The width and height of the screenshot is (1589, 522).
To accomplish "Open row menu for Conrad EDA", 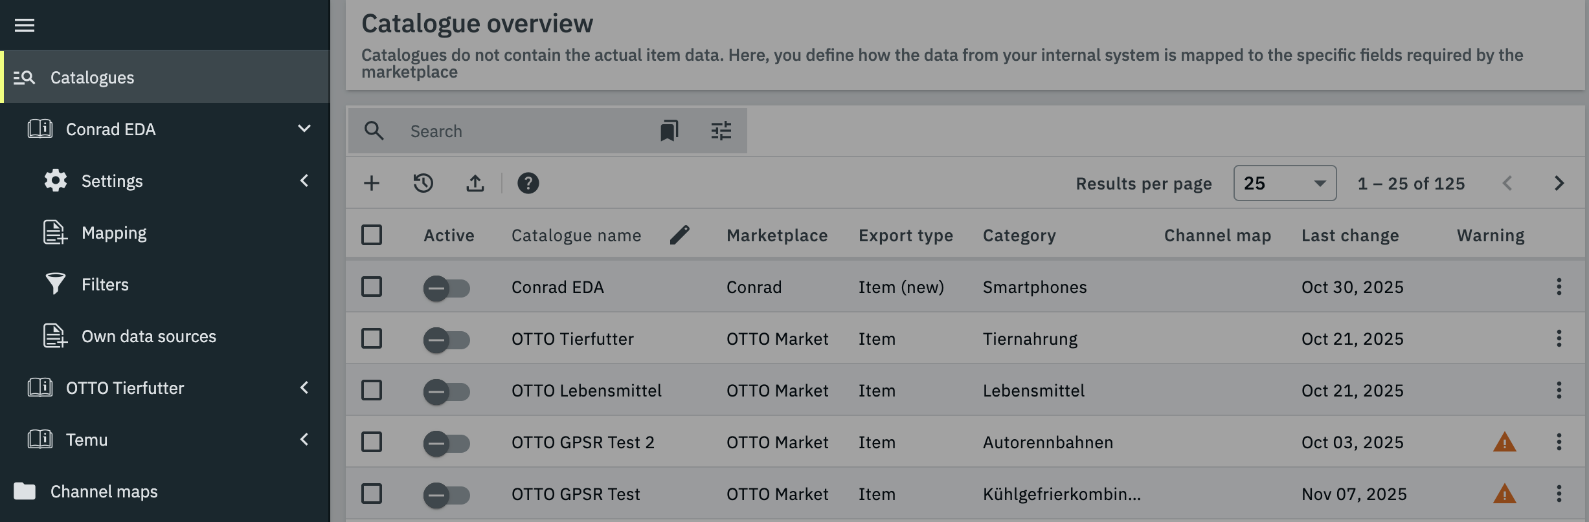I will coord(1559,287).
